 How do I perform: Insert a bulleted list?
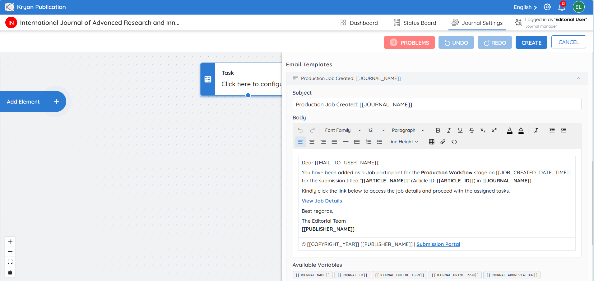point(379,142)
